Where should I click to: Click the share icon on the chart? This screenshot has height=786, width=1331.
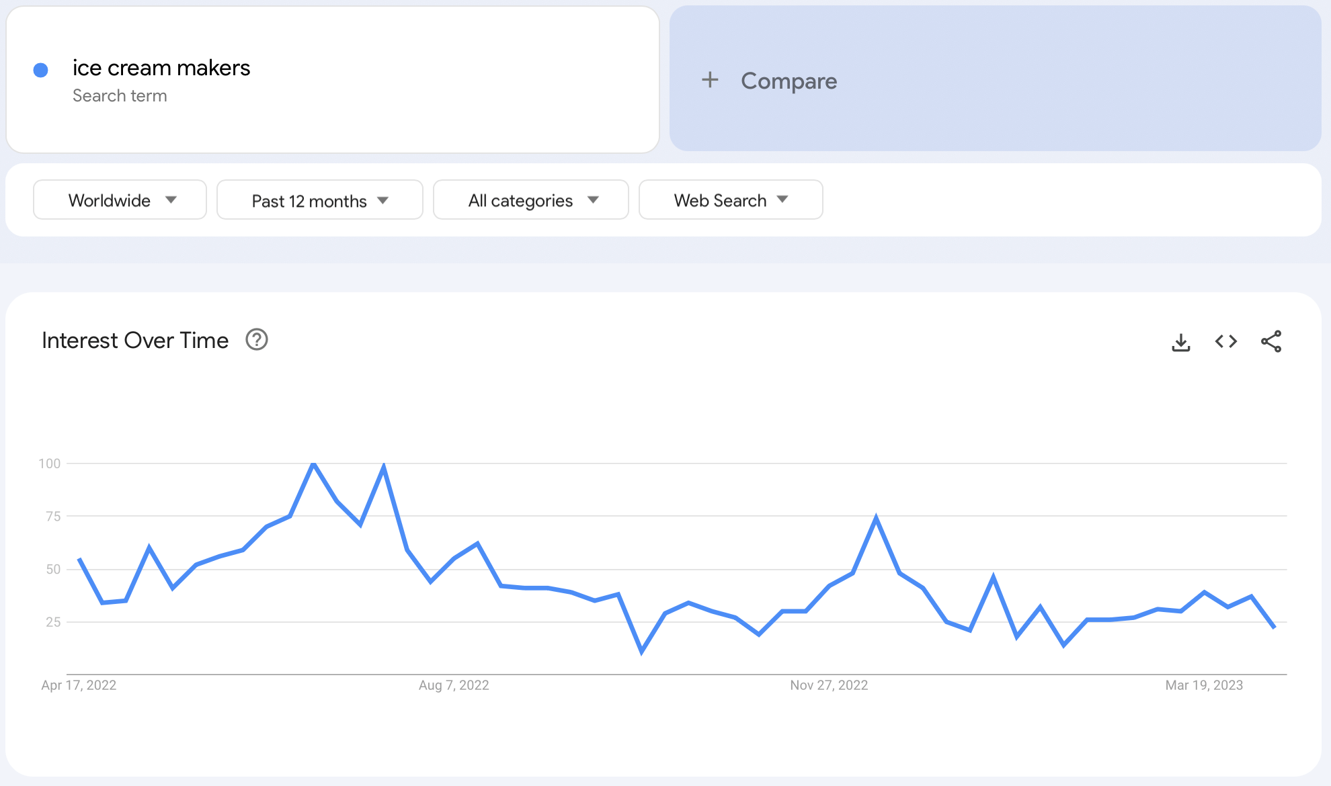pos(1270,341)
